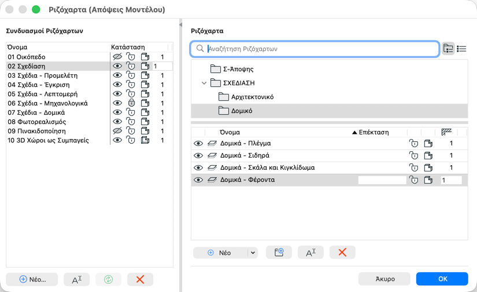Select the Δομικό folder
Viewport: 477px width, 292px height.
pos(330,111)
